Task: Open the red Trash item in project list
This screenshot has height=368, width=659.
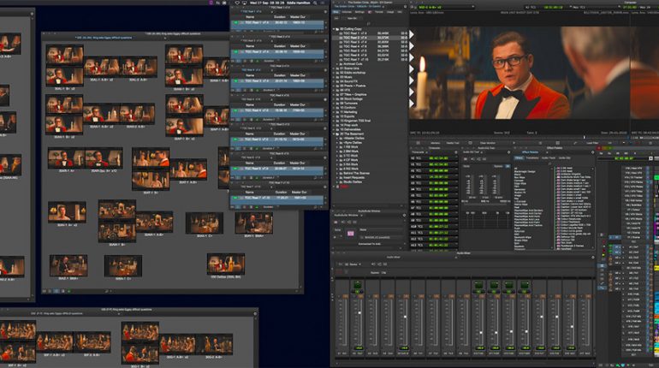Action: click(x=342, y=187)
